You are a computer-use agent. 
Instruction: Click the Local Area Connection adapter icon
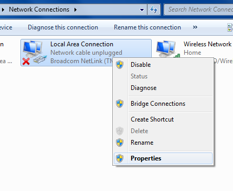[35, 52]
